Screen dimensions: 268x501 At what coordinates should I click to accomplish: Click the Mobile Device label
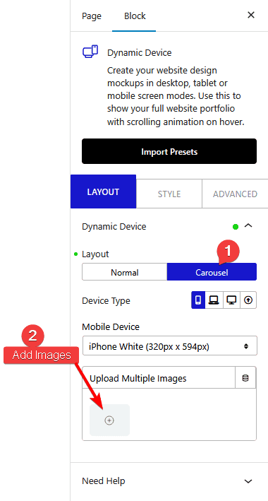pyautogui.click(x=111, y=327)
